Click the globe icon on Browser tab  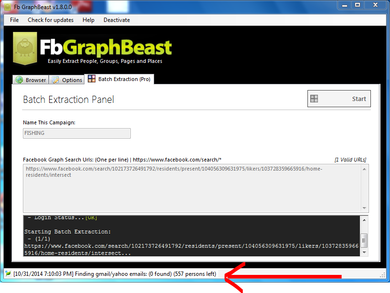[19, 80]
